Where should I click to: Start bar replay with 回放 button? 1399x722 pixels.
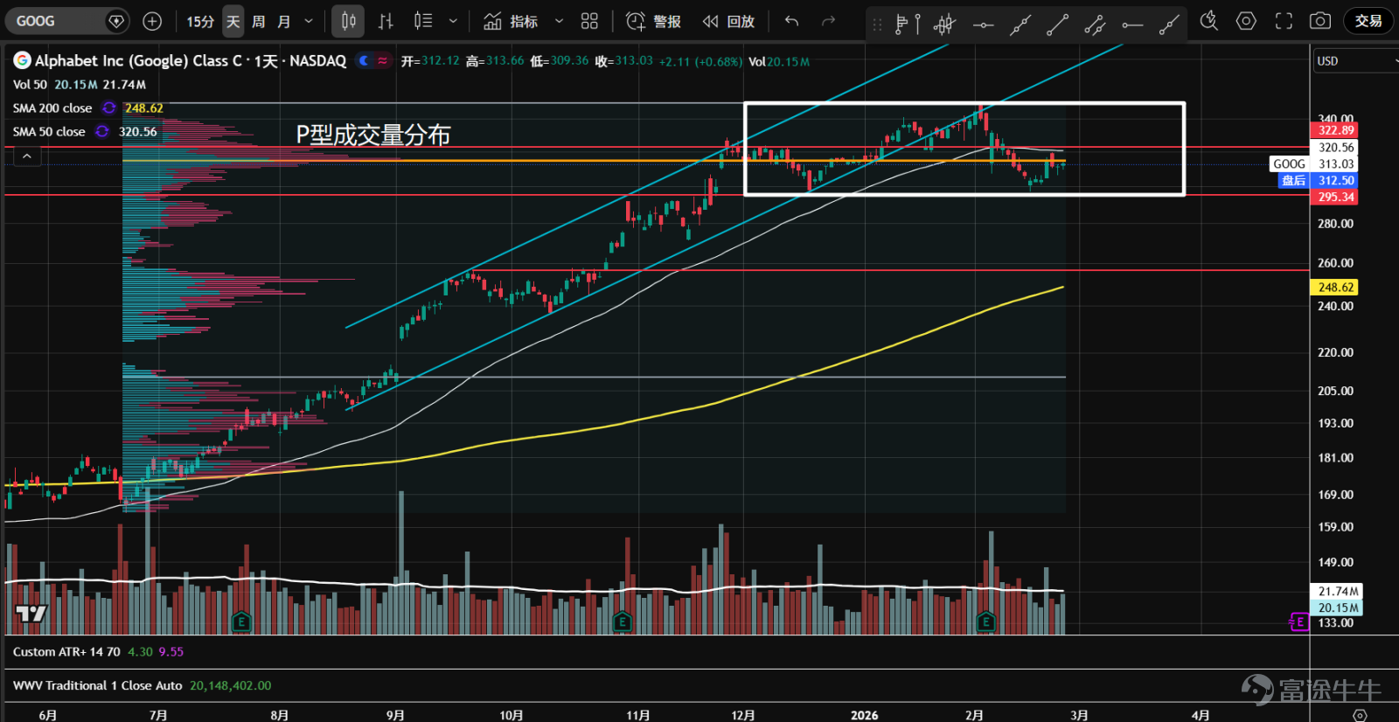click(728, 21)
